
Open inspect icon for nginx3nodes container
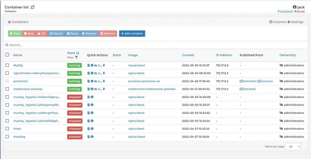pyautogui.click(x=92, y=73)
